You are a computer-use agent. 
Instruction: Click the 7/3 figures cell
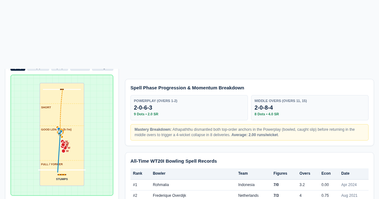coord(276,196)
